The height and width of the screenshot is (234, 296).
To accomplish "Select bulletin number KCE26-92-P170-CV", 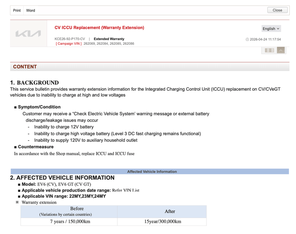I will click(x=70, y=39).
